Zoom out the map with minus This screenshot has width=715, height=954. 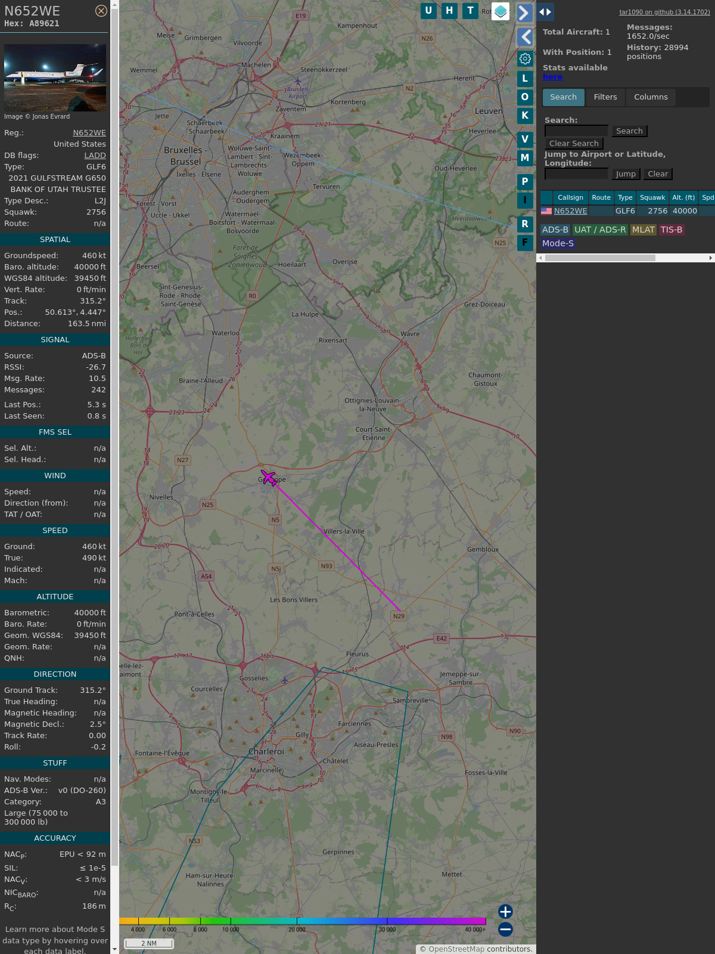pos(505,929)
